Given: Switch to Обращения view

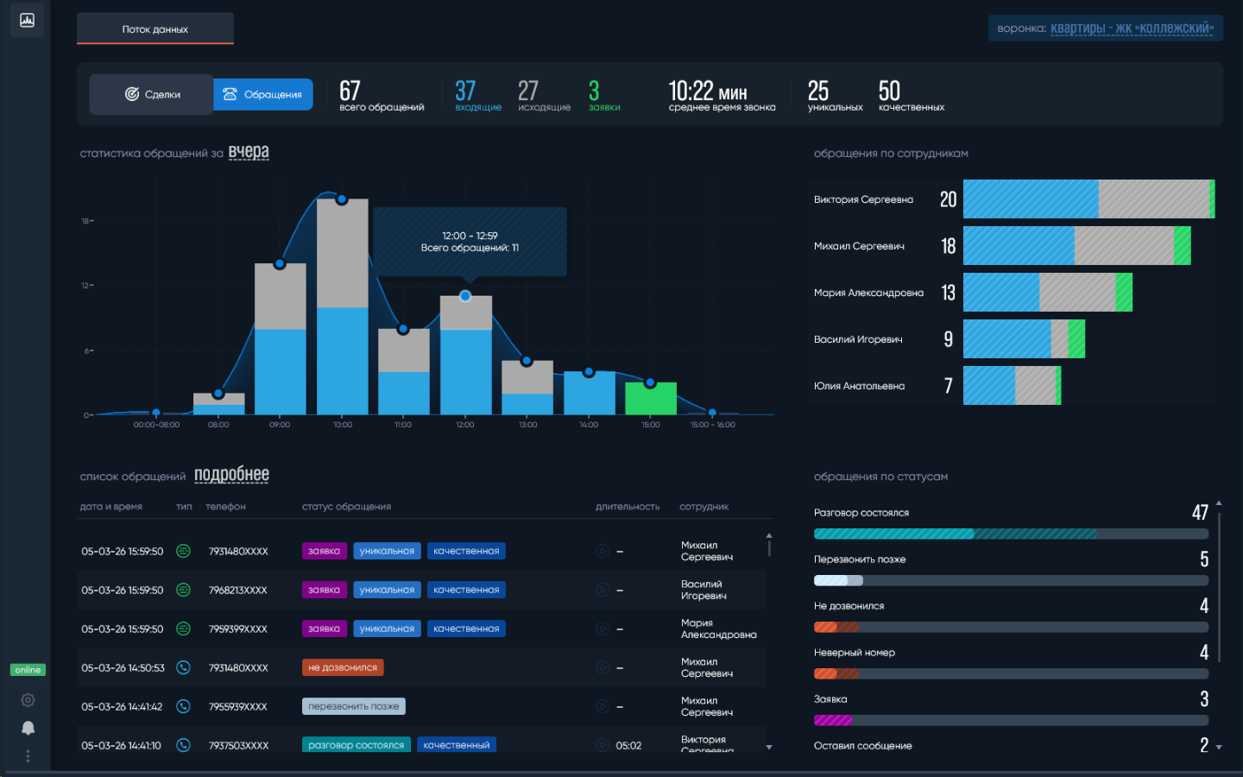Looking at the screenshot, I should (x=263, y=94).
